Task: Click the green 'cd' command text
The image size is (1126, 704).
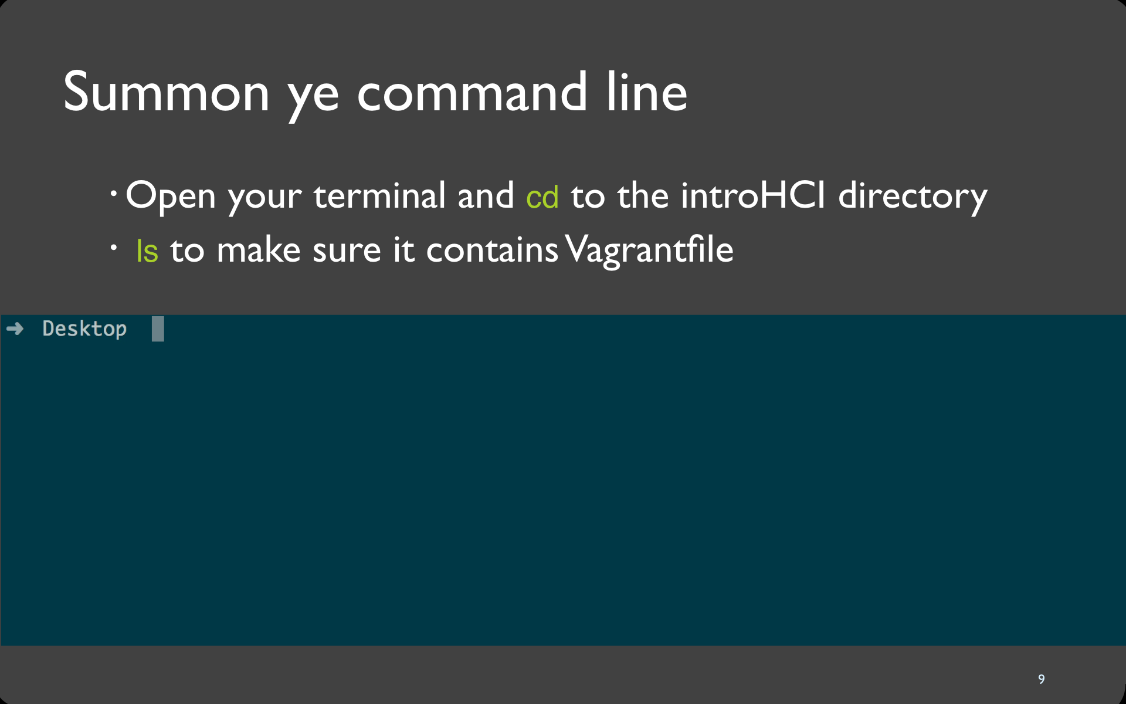Action: coord(542,198)
